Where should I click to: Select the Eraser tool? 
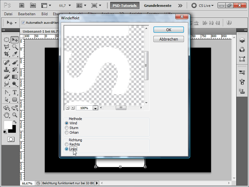7,77
